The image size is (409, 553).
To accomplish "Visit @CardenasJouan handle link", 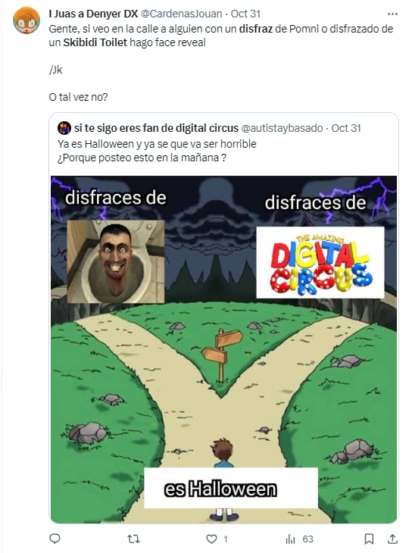I will (181, 14).
